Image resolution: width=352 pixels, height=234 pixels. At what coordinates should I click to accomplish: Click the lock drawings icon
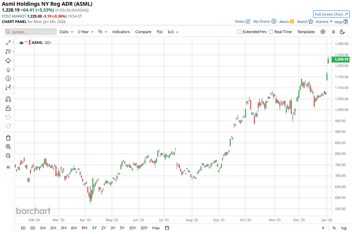coord(8,108)
